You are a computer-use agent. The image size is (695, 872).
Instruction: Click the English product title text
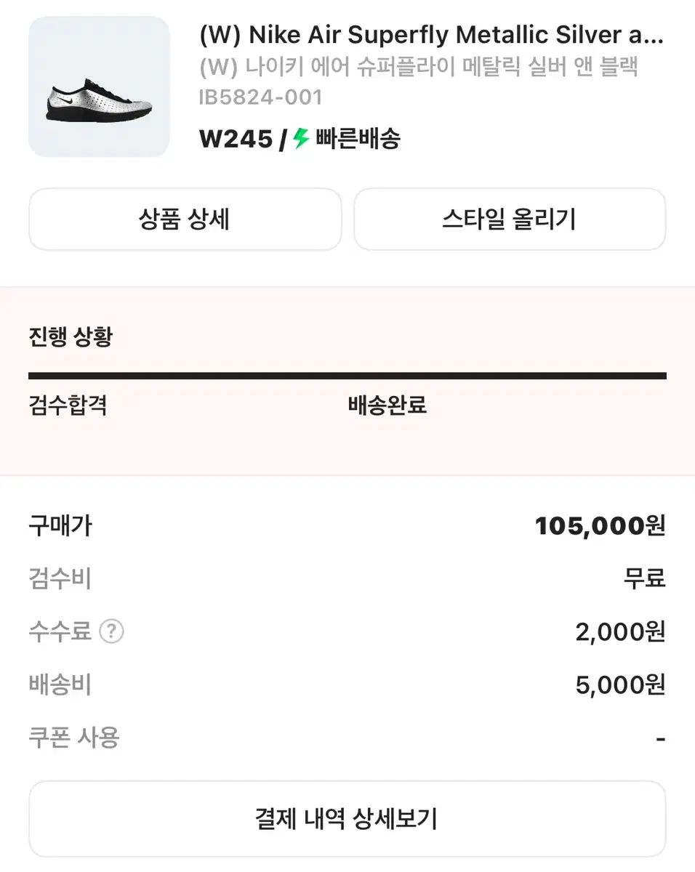[x=431, y=35]
